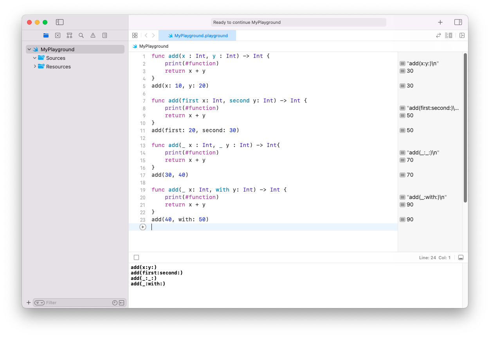Show recent files filter clock icon

point(115,303)
